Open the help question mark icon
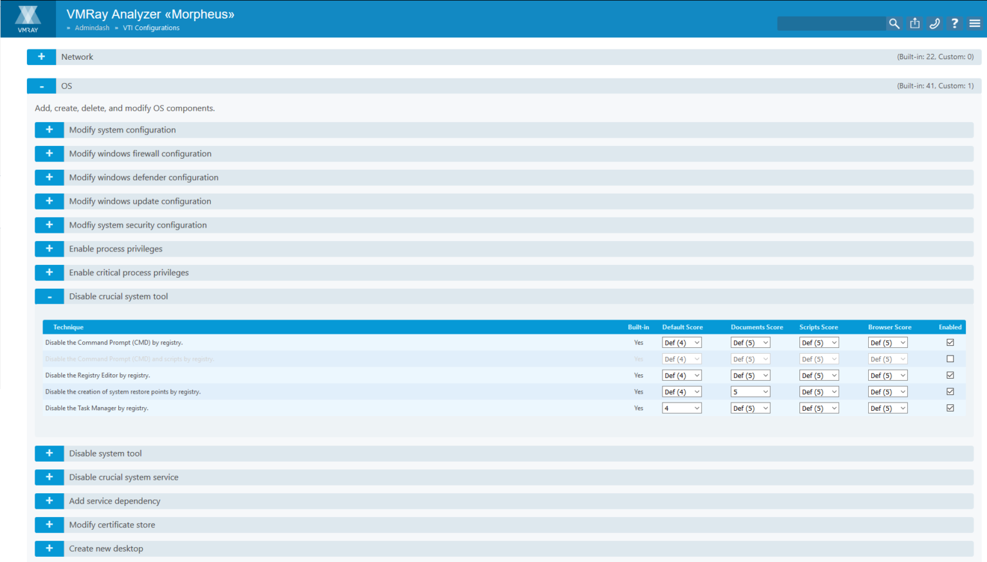987x562 pixels. (x=954, y=23)
